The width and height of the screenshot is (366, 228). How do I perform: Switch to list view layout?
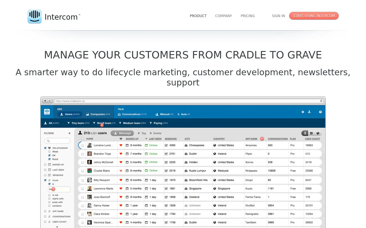click(x=305, y=133)
